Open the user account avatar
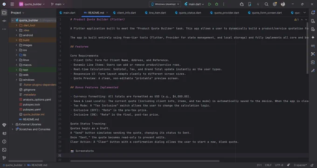This screenshot has width=317, height=168. (283, 4)
